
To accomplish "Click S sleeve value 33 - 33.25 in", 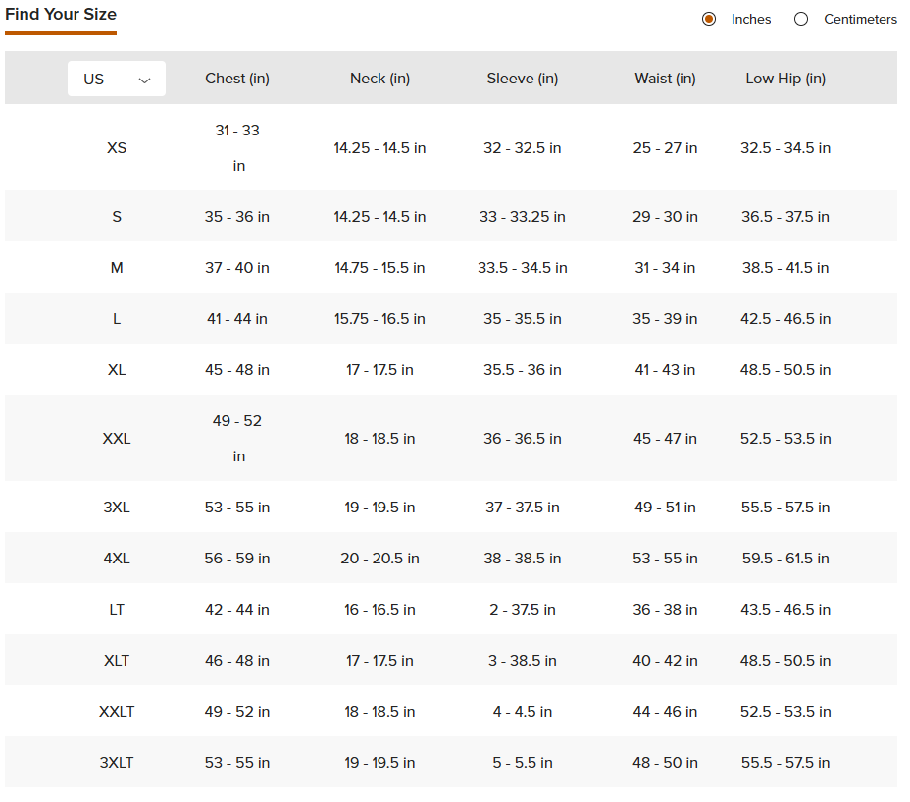I will pos(523,217).
